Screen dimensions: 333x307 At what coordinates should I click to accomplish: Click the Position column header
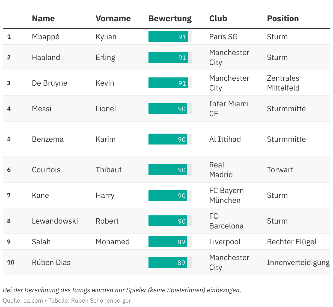[283, 18]
